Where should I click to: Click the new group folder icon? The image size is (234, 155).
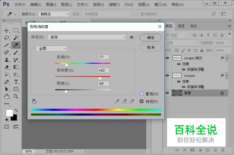coord(208,150)
